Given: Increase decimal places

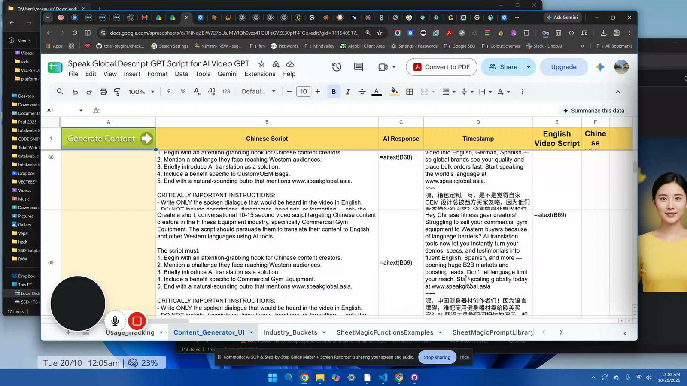Looking at the screenshot, I should point(211,92).
